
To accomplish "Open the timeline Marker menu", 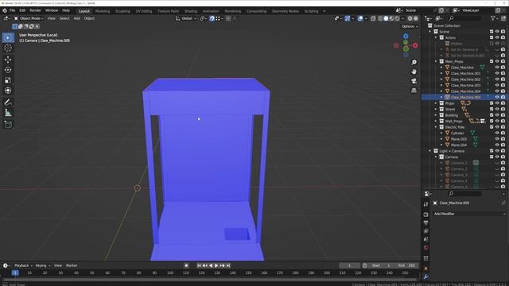I will [72, 265].
